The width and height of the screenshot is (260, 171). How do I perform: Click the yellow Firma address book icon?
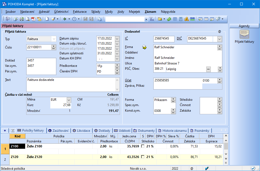pos(144,47)
